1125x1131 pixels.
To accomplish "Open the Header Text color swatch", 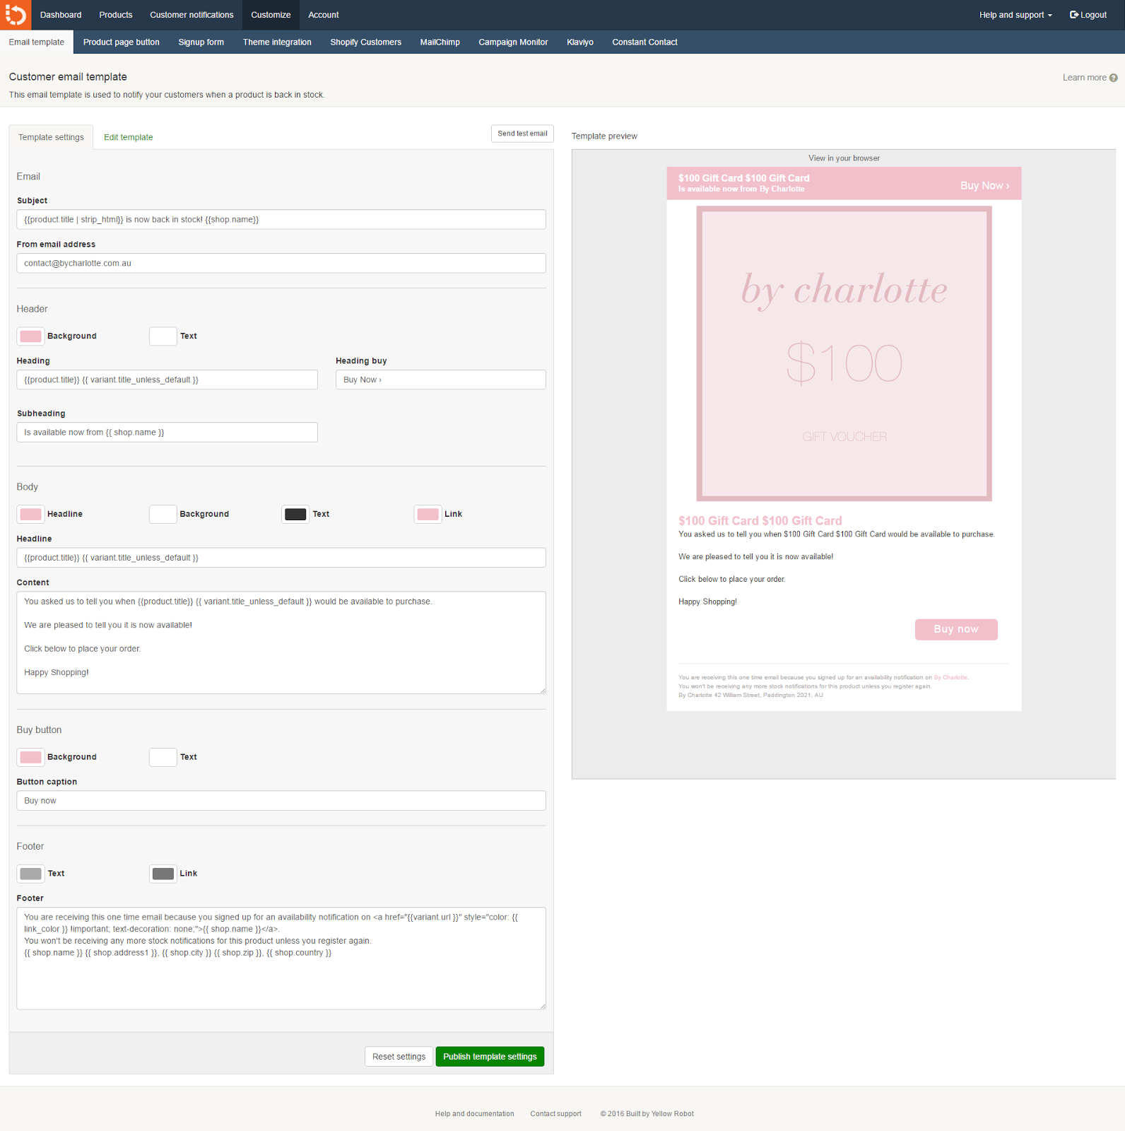I will click(163, 336).
